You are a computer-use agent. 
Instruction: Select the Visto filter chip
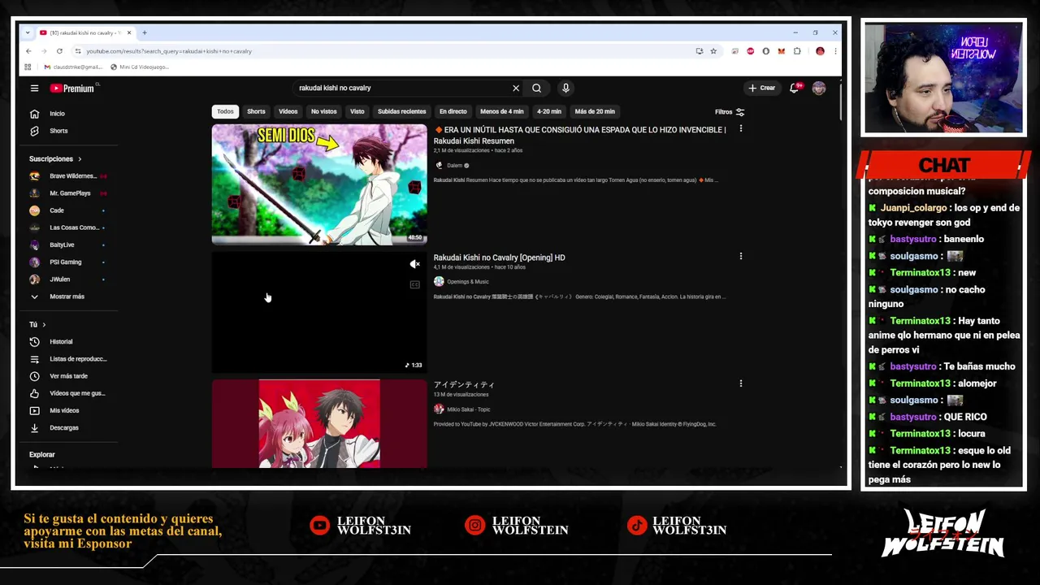[x=357, y=111]
